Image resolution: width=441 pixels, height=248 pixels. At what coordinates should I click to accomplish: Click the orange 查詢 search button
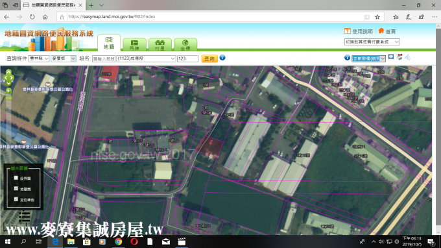point(209,58)
